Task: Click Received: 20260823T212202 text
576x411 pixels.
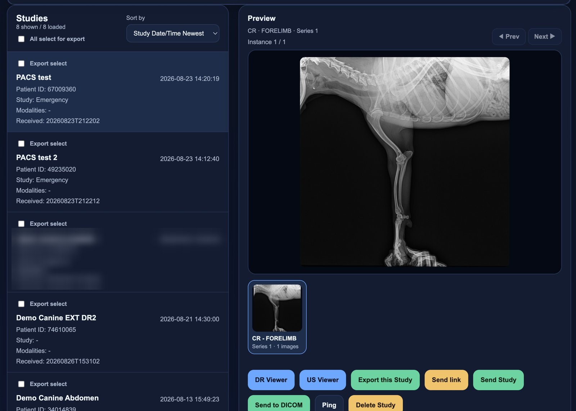Action: pyautogui.click(x=58, y=121)
